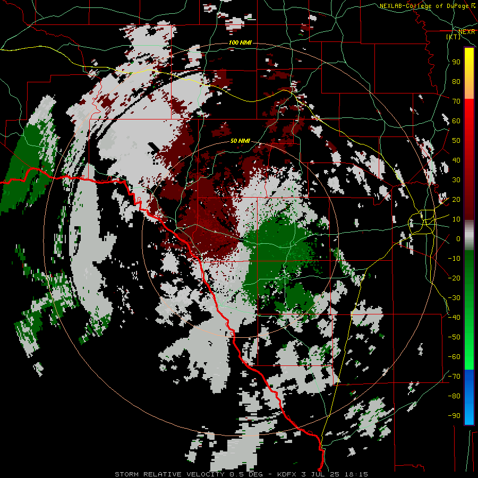Click the -30 value on velocity scale
478x478 pixels.
454,298
